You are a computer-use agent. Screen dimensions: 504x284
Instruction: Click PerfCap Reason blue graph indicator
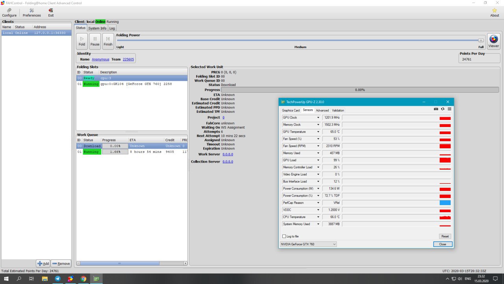[445, 203]
